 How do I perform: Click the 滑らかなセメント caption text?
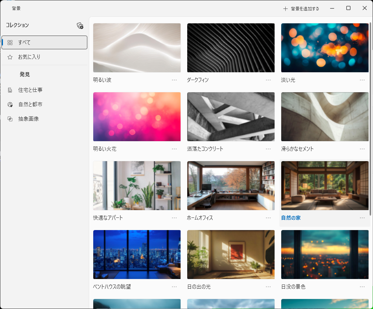(x=298, y=149)
